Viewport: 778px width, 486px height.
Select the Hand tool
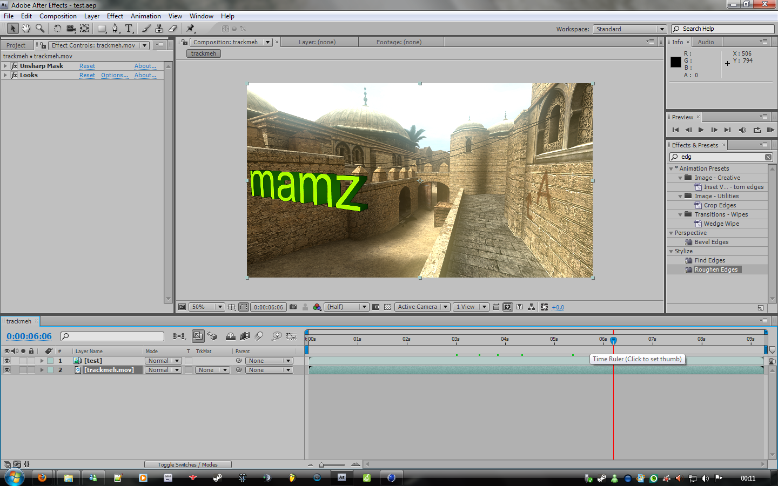pyautogui.click(x=26, y=29)
